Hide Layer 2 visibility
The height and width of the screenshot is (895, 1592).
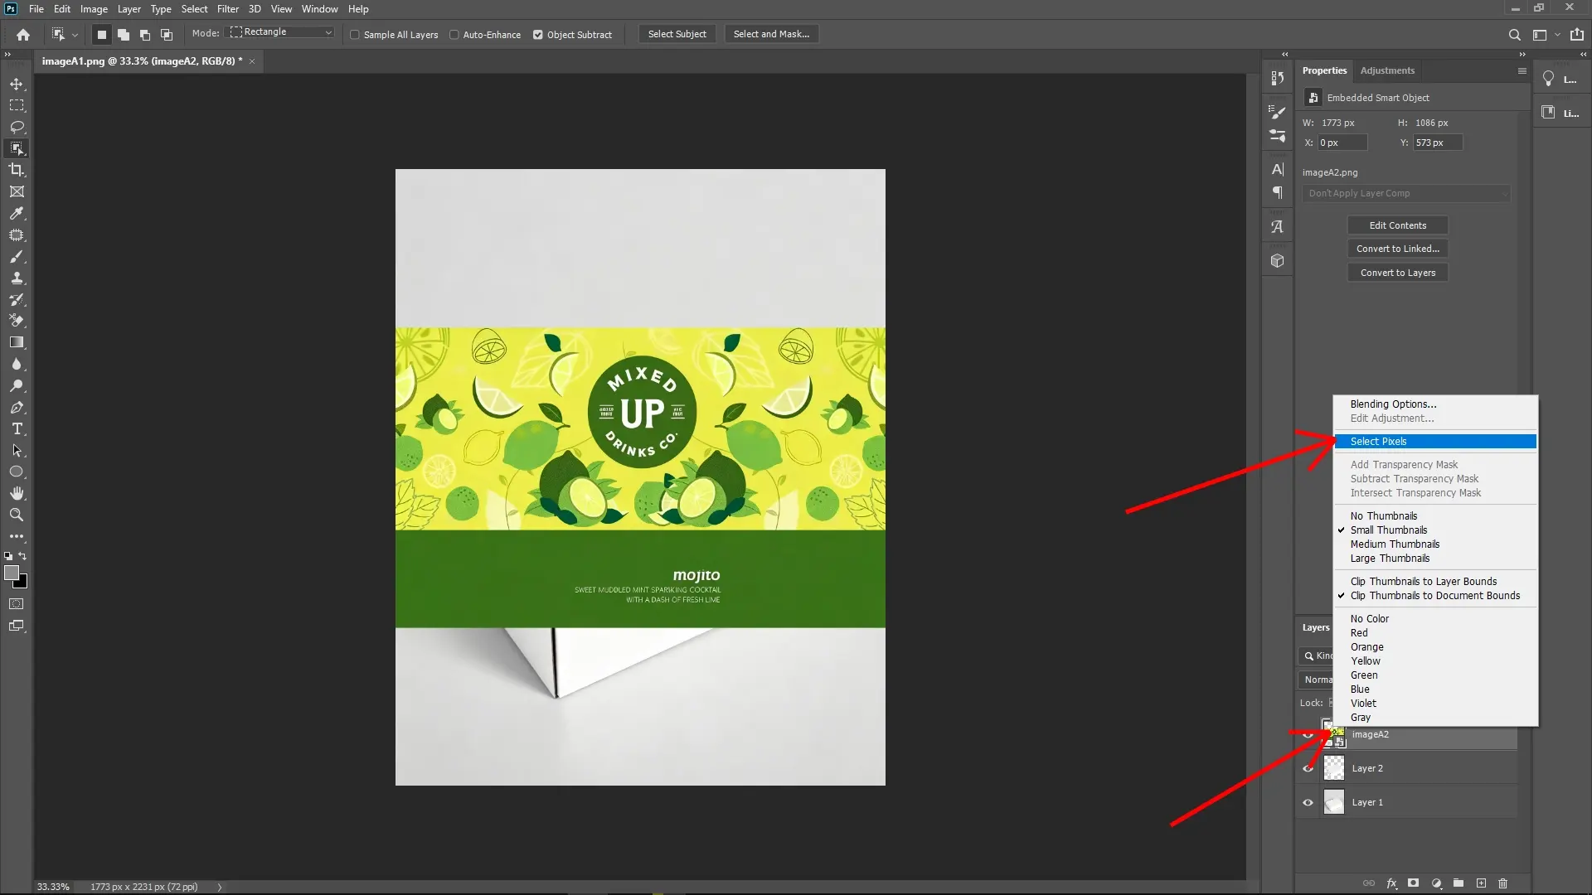[x=1306, y=768]
